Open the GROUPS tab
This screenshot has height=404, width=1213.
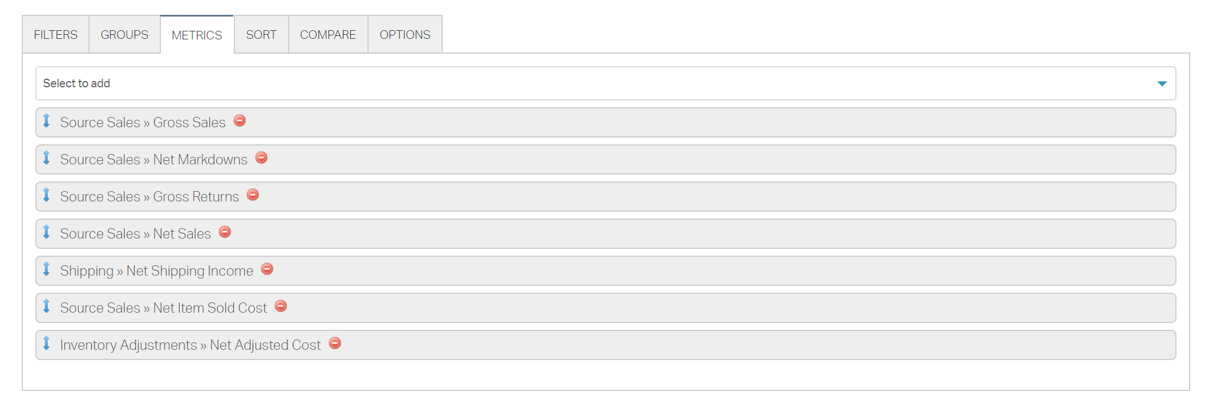pos(124,35)
